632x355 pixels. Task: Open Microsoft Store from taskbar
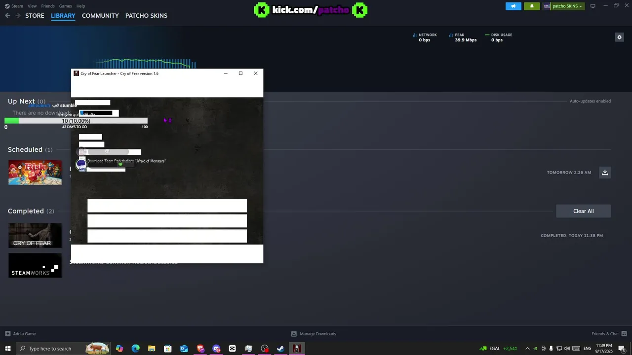point(168,349)
